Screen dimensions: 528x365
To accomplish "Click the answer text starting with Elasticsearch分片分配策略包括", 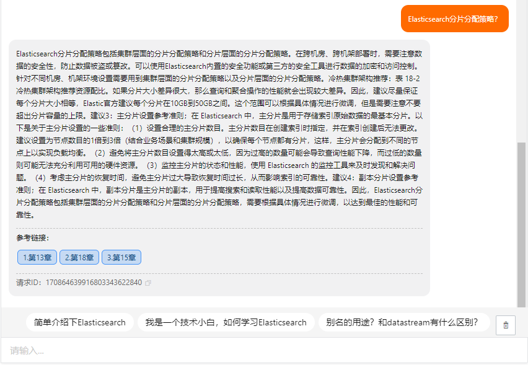I will 219,134.
